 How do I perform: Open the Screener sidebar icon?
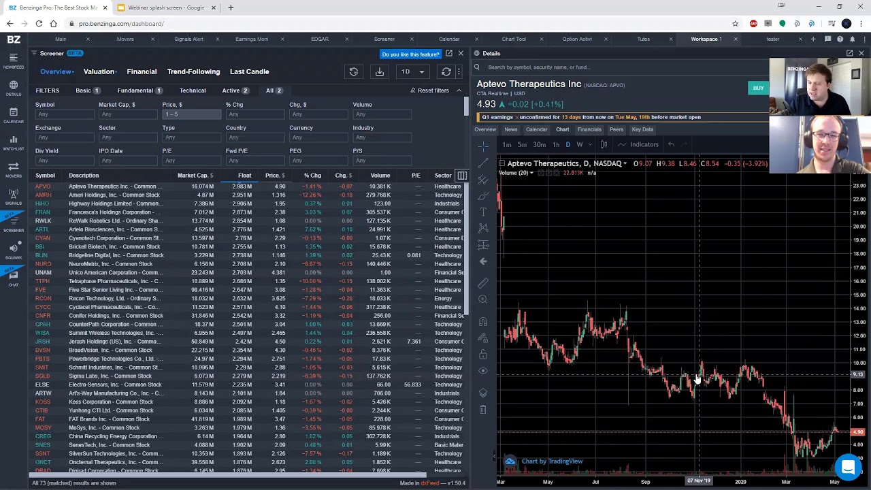point(14,225)
